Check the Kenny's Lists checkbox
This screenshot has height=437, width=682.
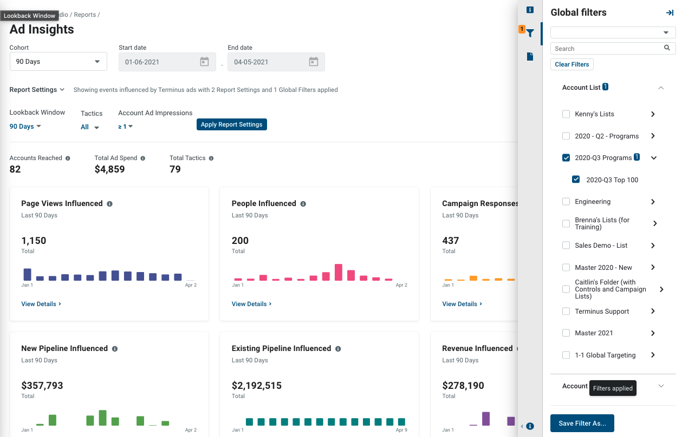pos(566,114)
